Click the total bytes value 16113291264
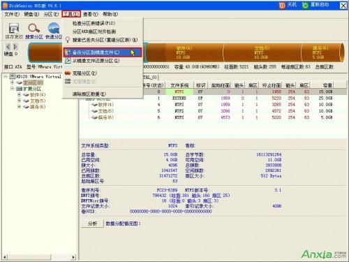Screen dimensions: 349x262 [269, 154]
